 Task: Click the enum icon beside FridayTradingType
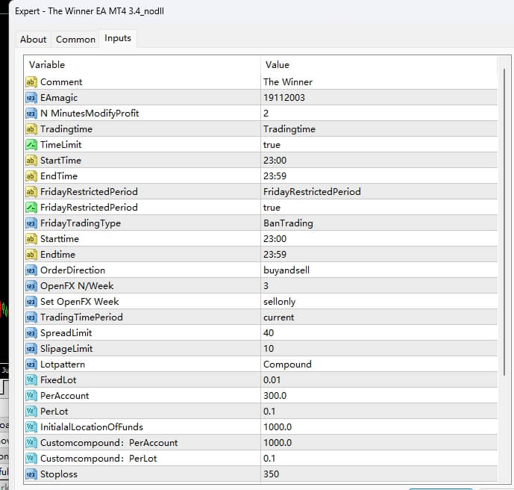(31, 223)
